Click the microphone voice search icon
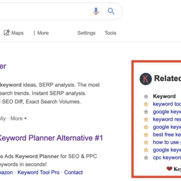Screen dimensions: 181x181 pyautogui.click(x=96, y=11)
